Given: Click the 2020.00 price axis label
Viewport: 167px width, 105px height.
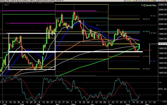Looking at the screenshot, I should (162, 19).
